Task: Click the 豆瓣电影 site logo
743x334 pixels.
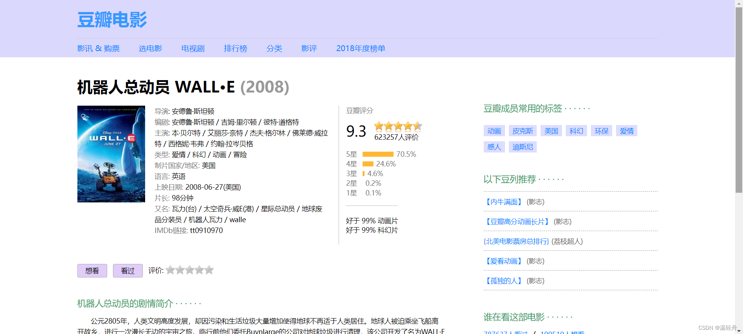Action: (x=112, y=19)
